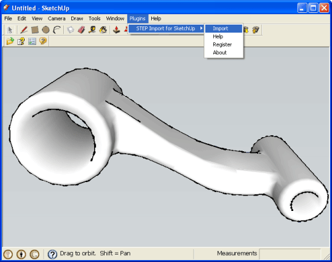Expand STEP Import for SketchUp submenu
Screen dimensions: 332x262
click(x=166, y=28)
